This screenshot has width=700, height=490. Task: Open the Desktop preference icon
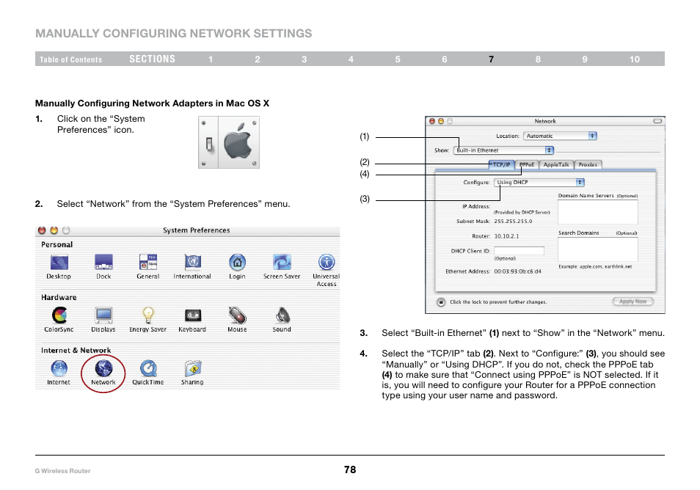(59, 263)
